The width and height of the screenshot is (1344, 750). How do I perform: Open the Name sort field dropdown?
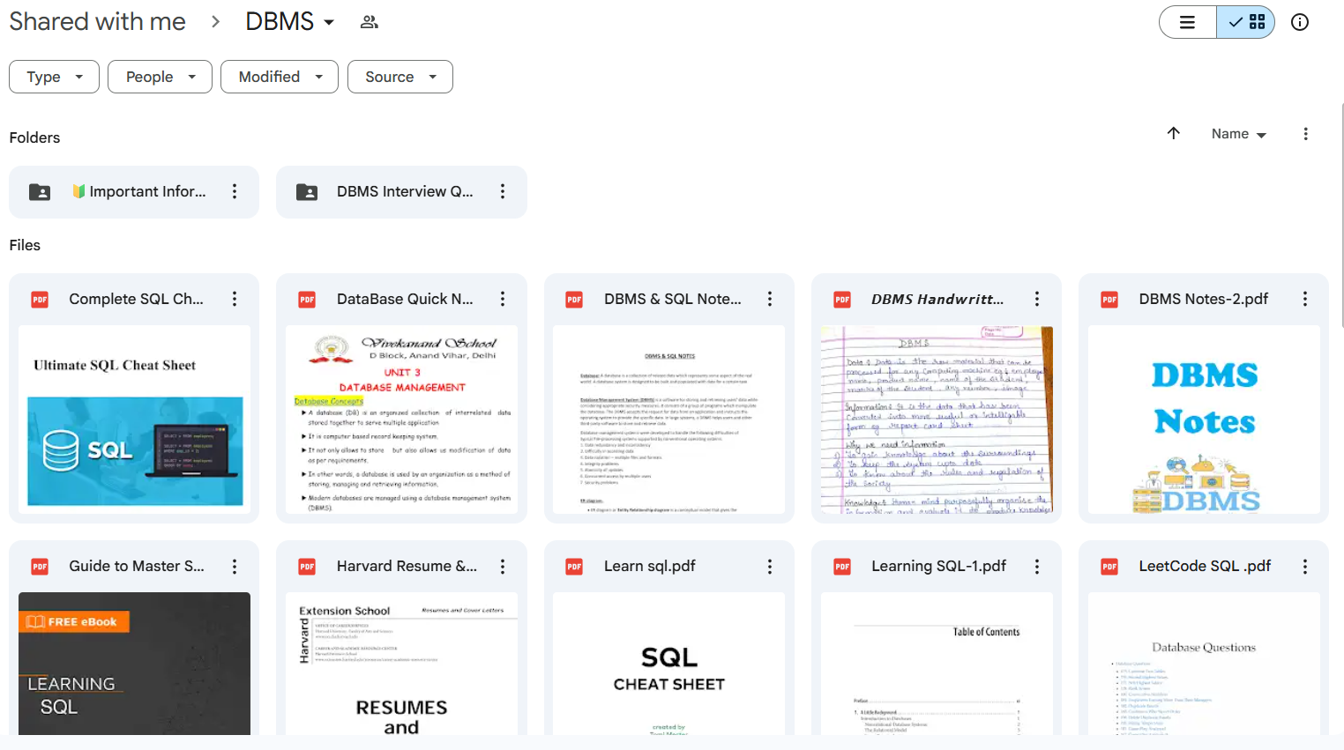(x=1238, y=134)
